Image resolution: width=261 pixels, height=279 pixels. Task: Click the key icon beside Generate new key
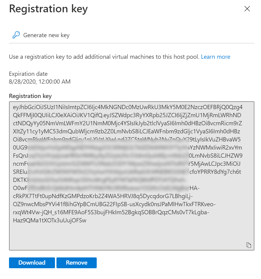click(x=16, y=35)
